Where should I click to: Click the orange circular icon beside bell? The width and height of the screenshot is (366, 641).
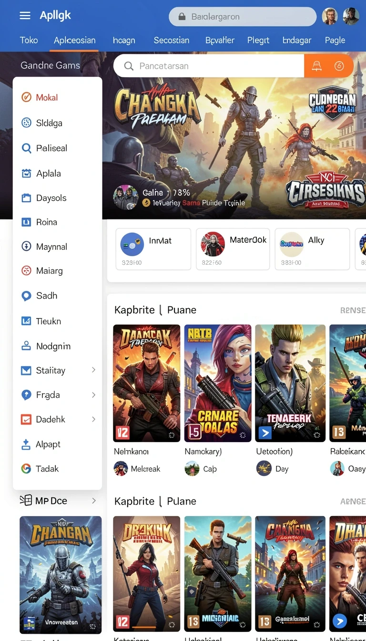339,66
